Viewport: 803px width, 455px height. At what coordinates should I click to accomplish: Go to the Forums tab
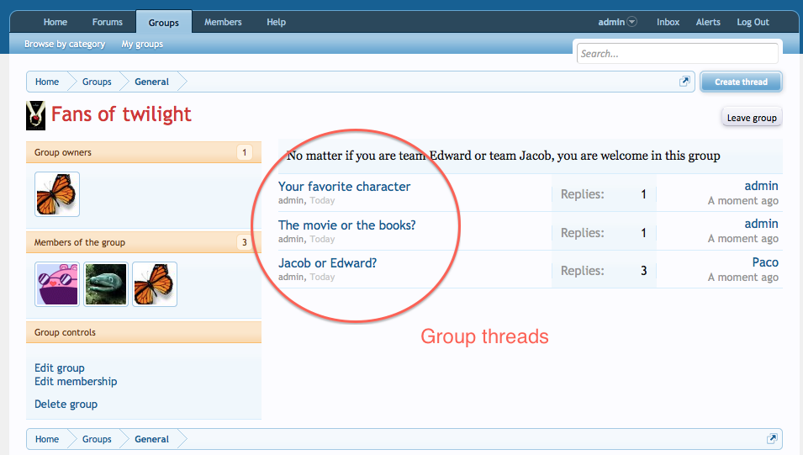pyautogui.click(x=107, y=23)
